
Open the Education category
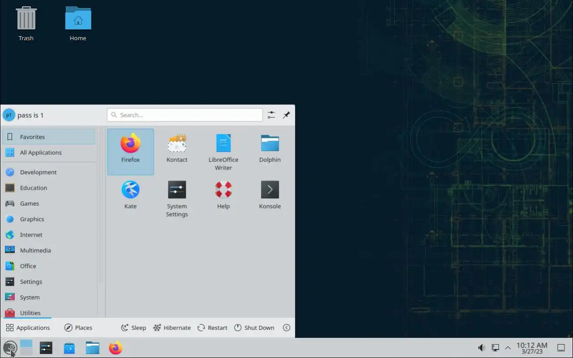pyautogui.click(x=49, y=188)
